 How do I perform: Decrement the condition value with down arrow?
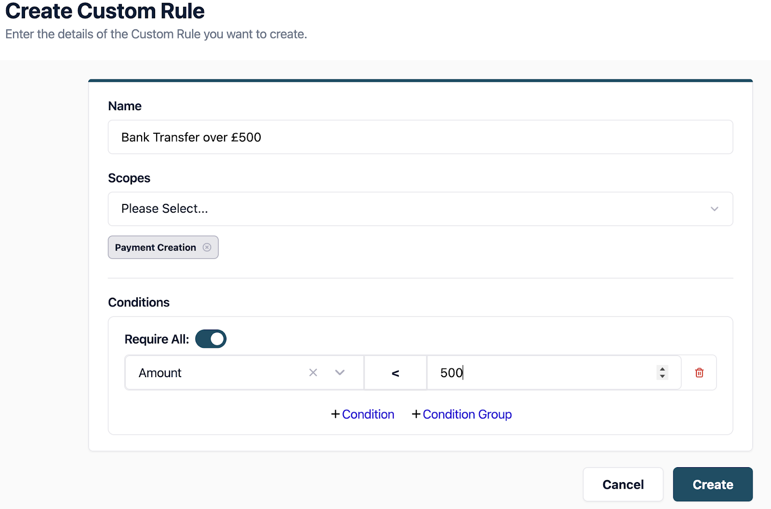tap(663, 376)
